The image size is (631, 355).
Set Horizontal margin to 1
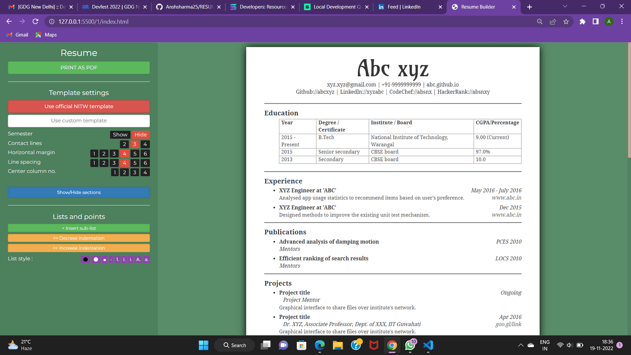(x=94, y=153)
